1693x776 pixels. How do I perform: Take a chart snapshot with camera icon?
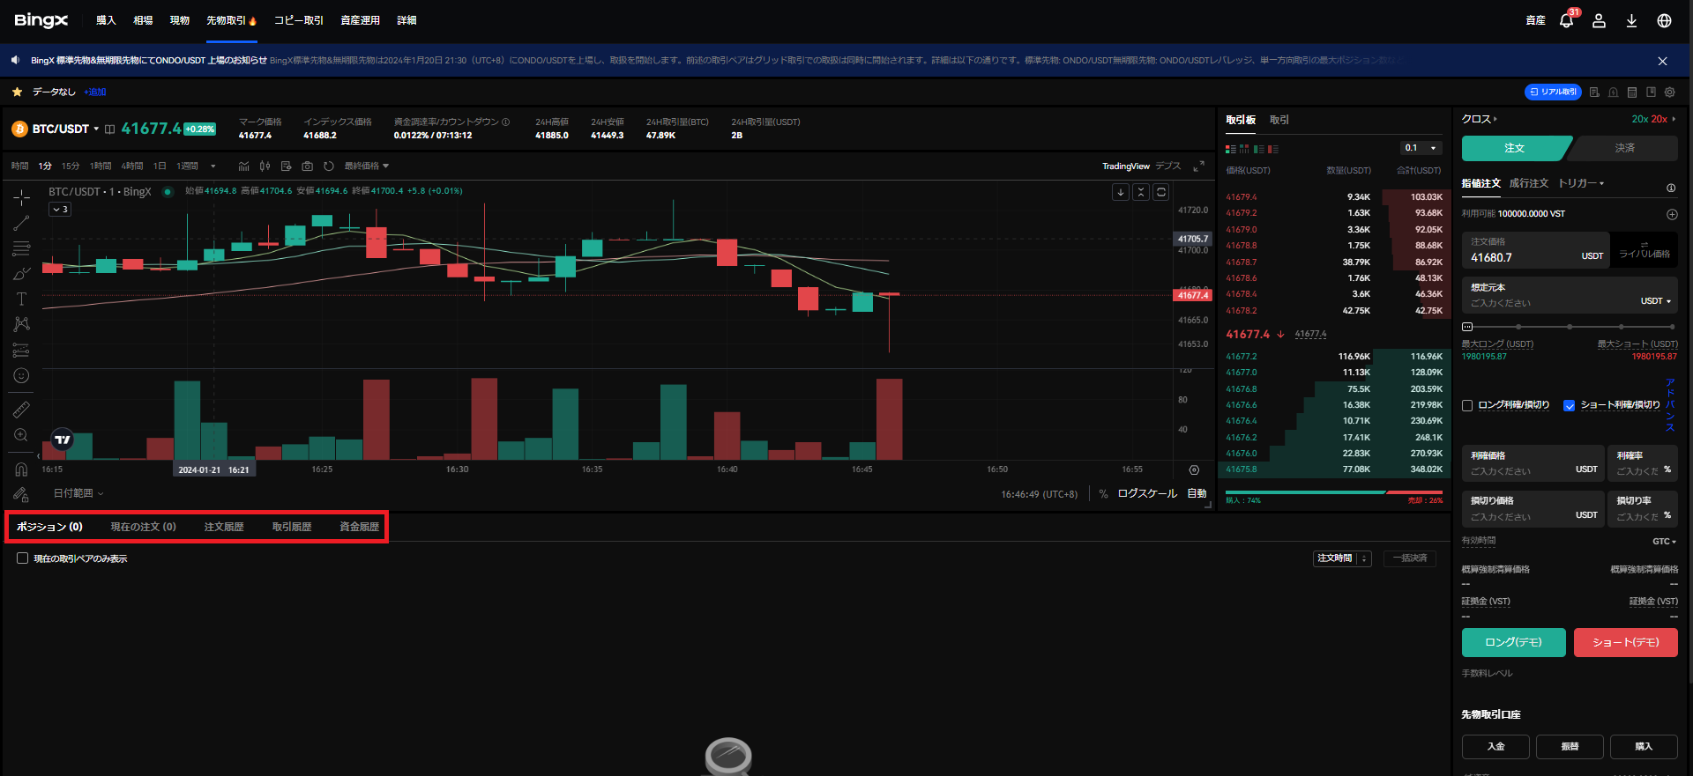pos(307,166)
